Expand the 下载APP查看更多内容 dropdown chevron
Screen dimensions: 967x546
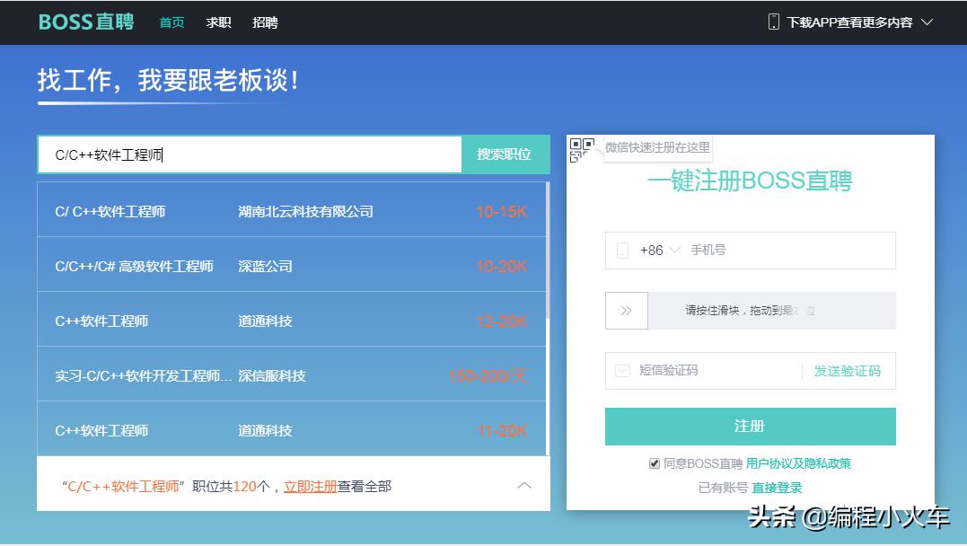pyautogui.click(x=928, y=22)
